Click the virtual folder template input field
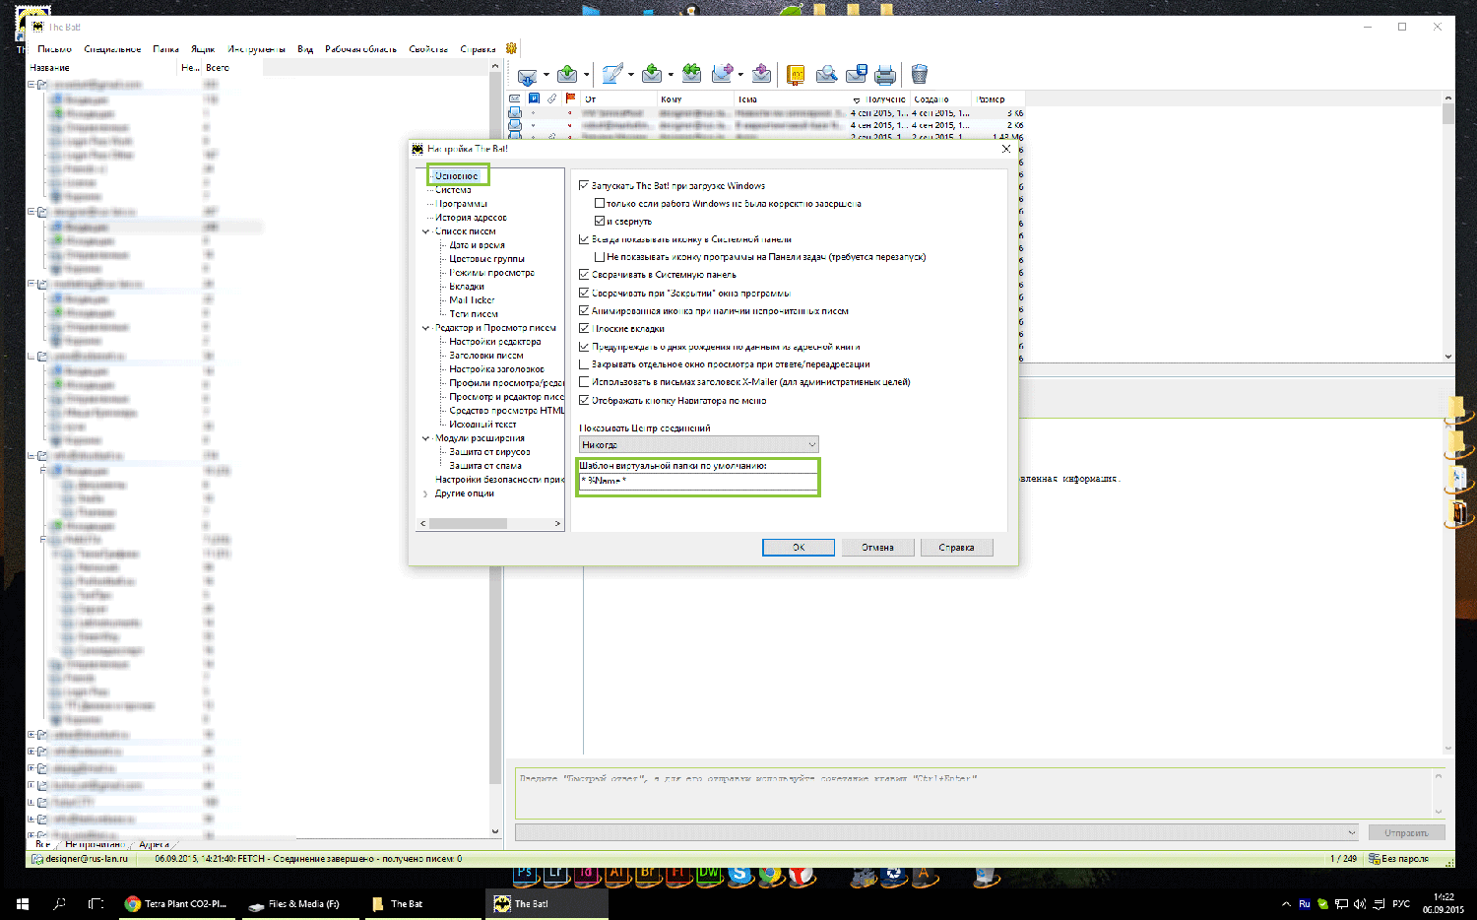Screen dimensions: 1477x920 click(698, 481)
